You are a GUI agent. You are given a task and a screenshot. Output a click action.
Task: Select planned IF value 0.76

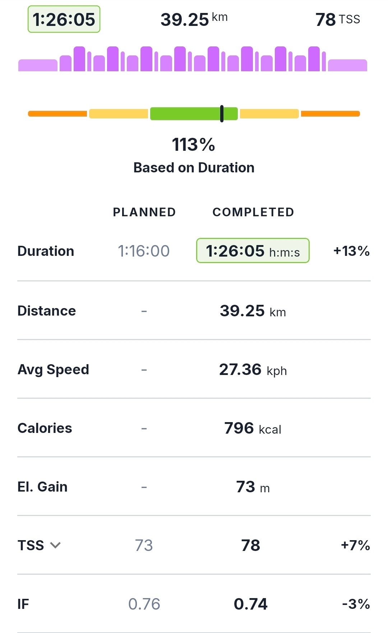144,604
